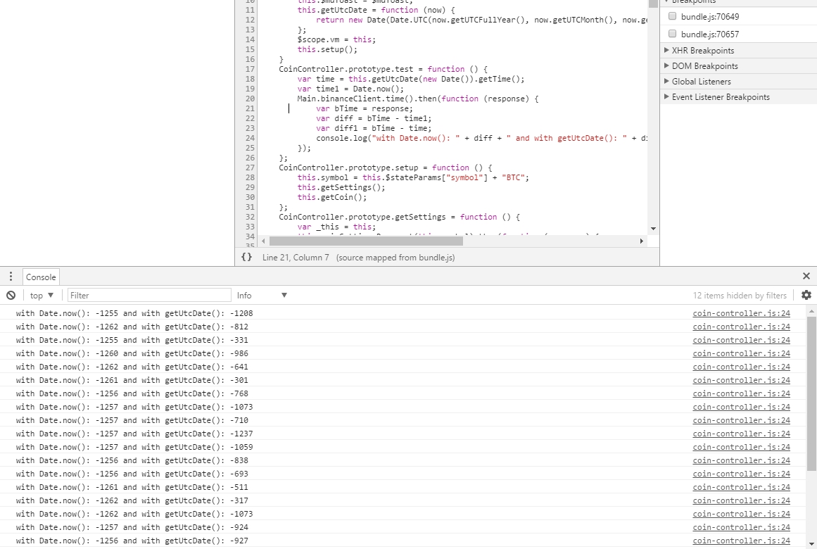Open source link for the -812 log entry
Screen dimensions: 817x549
tap(741, 327)
